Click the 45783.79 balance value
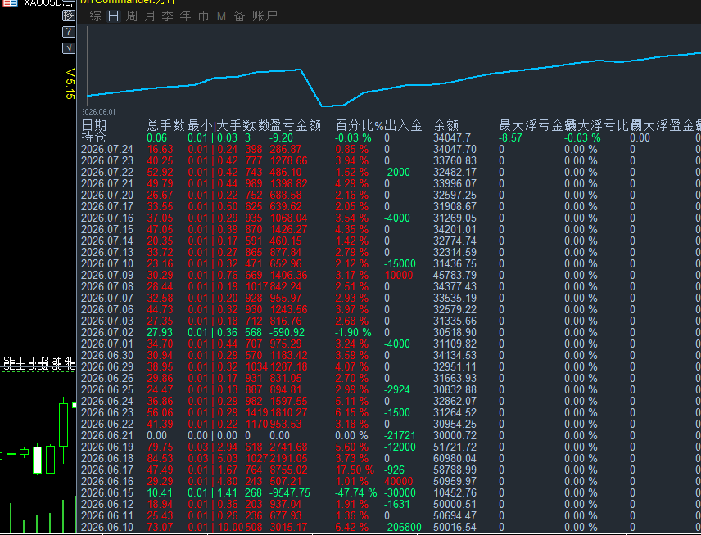Viewport: 701px width, 535px height. (x=455, y=275)
